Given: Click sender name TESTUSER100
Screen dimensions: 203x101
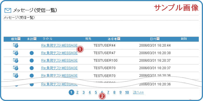Looking at the screenshot, I should point(105,61).
